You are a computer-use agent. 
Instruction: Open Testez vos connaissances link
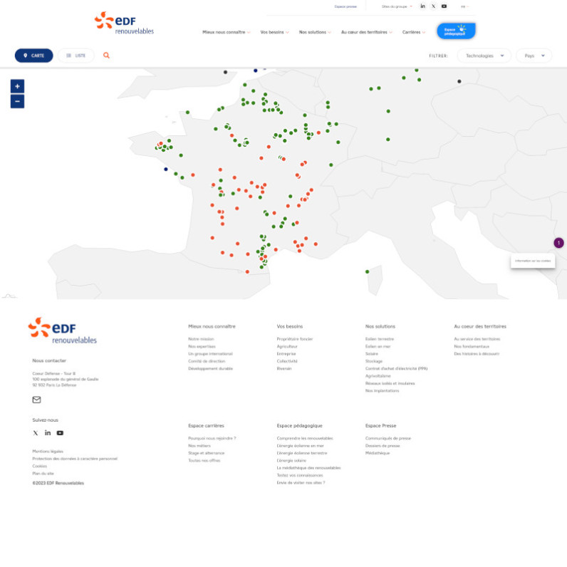coord(300,476)
